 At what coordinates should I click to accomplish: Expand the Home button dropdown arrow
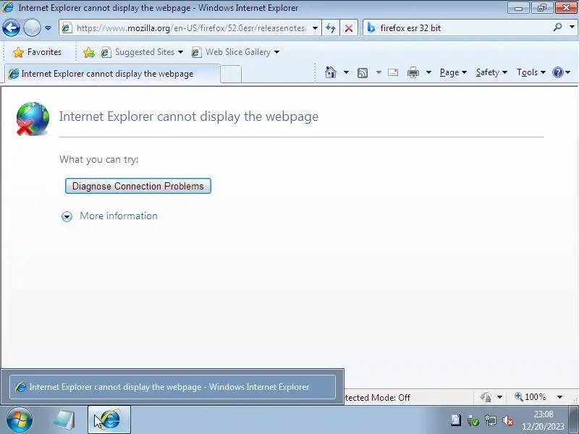346,72
